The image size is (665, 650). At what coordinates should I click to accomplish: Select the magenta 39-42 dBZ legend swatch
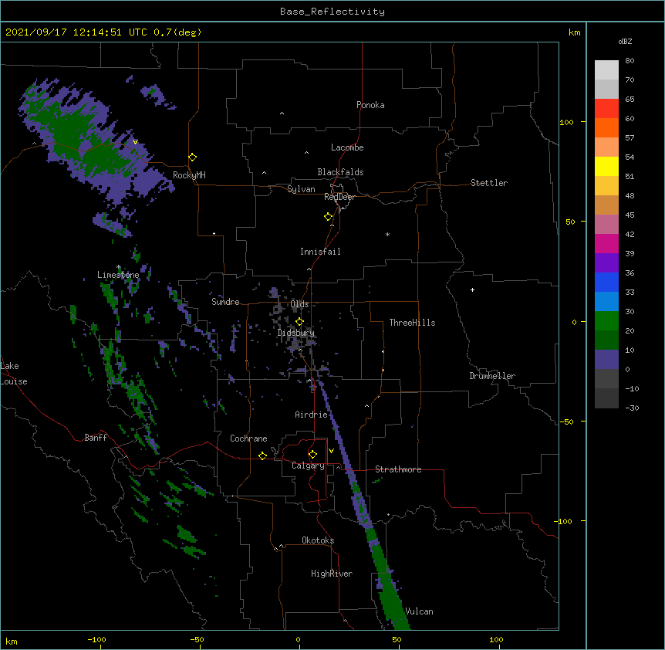[606, 243]
